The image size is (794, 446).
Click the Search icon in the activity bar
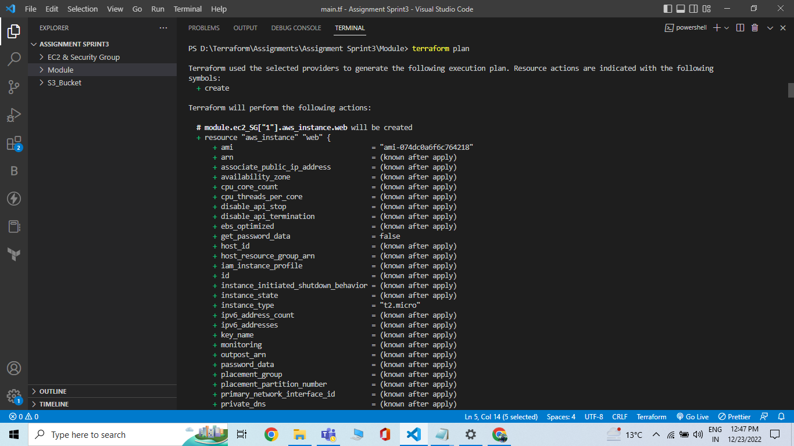(14, 59)
